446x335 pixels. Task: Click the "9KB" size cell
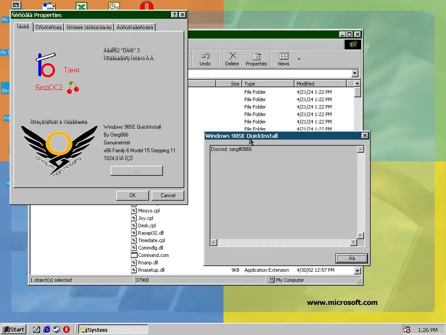click(x=235, y=270)
